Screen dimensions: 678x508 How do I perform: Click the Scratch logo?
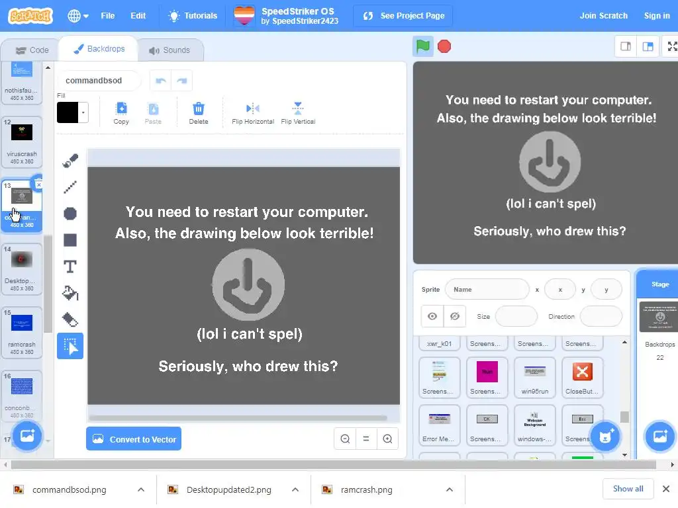[x=30, y=16]
